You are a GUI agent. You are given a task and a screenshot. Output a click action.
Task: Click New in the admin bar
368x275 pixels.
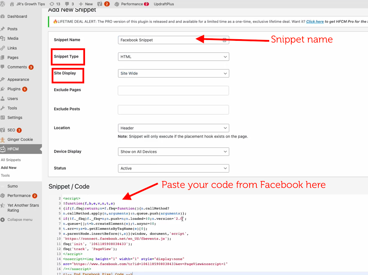point(89,4)
